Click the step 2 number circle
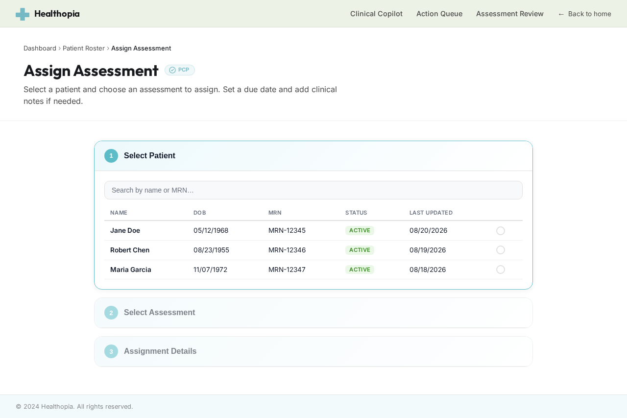The image size is (627, 418). pos(111,313)
